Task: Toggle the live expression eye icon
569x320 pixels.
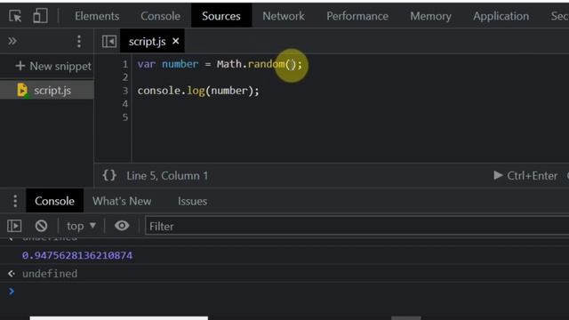Action: point(122,226)
